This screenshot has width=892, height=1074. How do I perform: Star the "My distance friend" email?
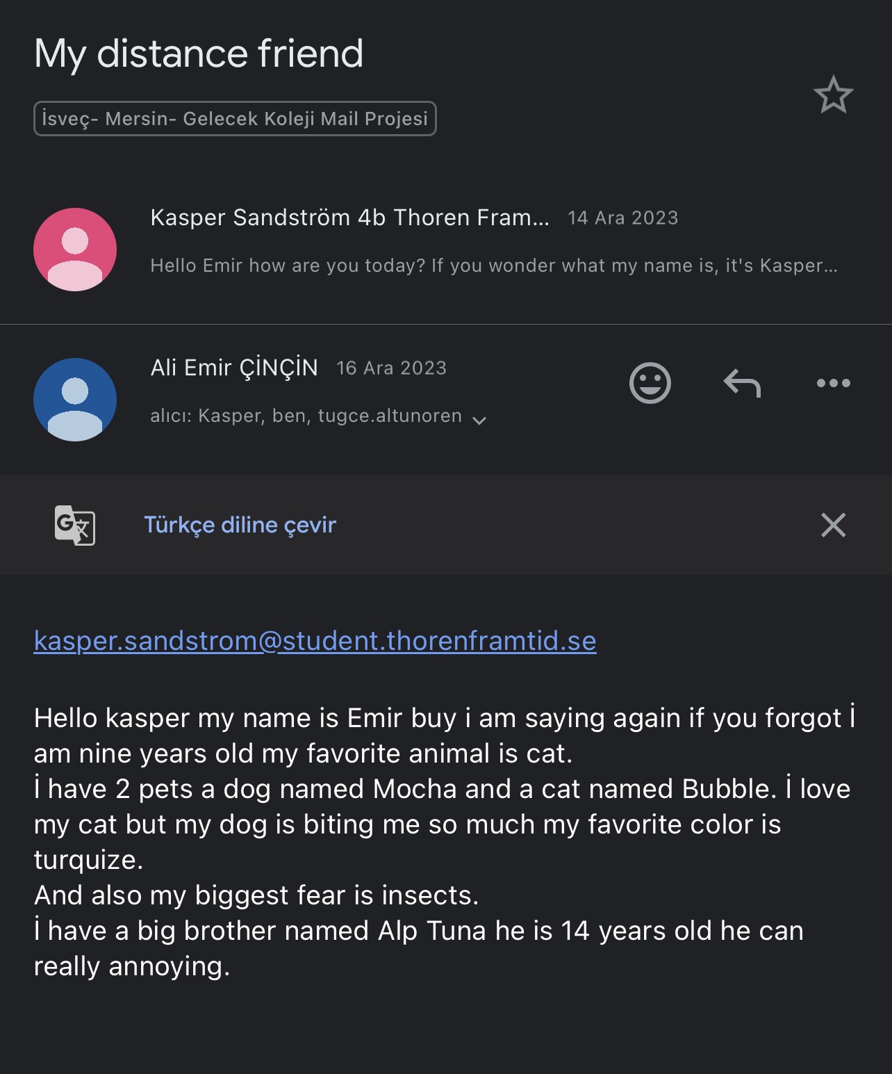(833, 95)
